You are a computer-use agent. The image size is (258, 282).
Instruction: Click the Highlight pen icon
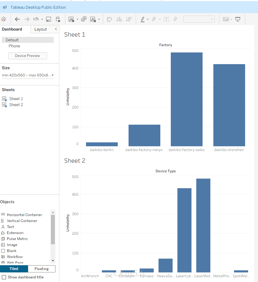pos(143,19)
